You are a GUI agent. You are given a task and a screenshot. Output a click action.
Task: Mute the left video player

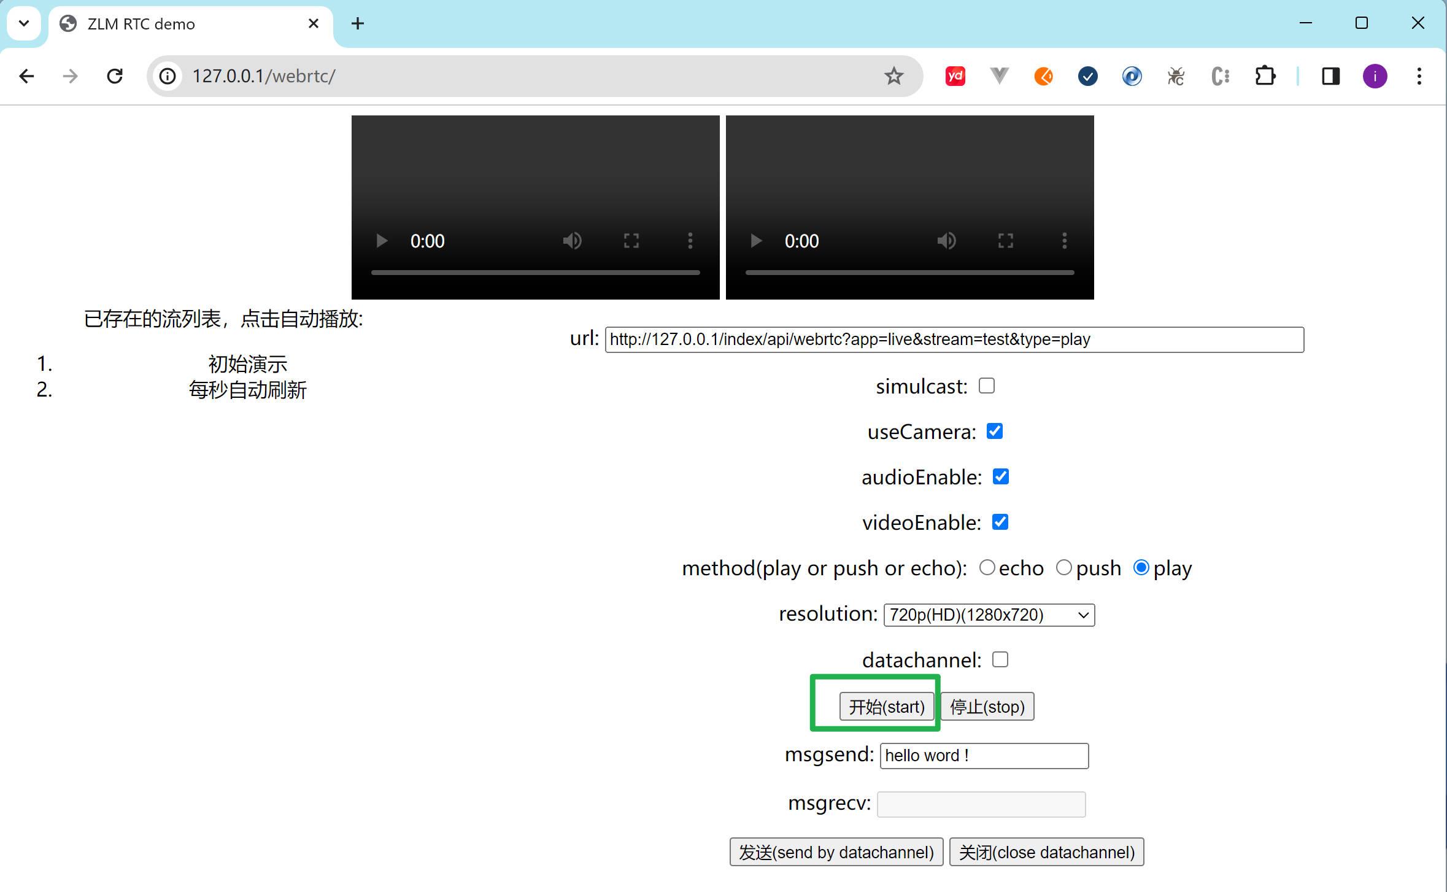tap(572, 241)
